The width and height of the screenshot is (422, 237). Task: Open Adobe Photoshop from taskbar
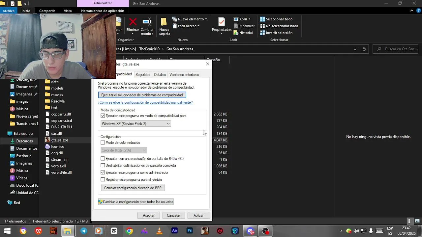[x=190, y=231]
